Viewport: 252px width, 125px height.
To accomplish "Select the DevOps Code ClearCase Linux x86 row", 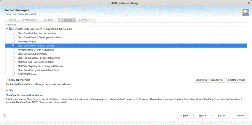I will [126, 29].
